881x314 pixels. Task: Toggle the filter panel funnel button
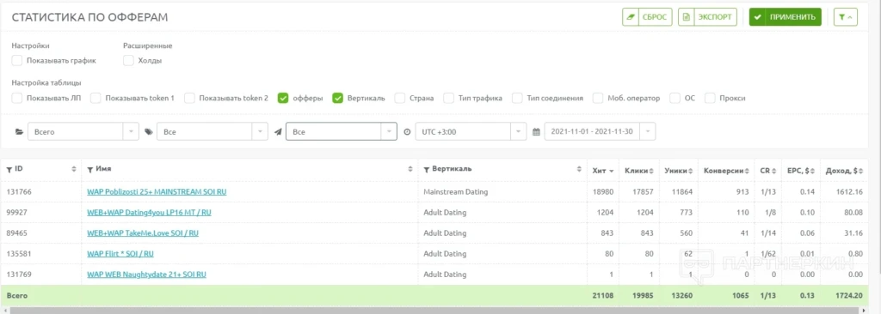845,17
